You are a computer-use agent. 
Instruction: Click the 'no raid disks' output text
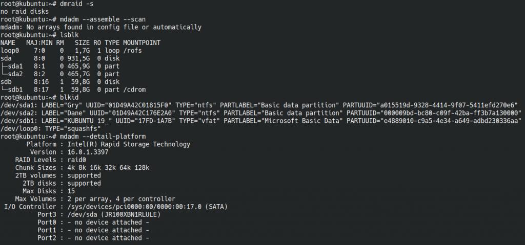click(24, 11)
